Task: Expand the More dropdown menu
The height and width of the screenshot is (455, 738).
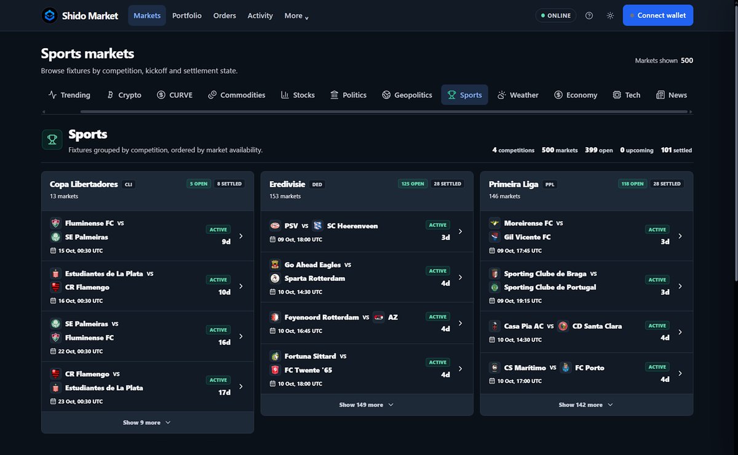Action: (x=296, y=15)
